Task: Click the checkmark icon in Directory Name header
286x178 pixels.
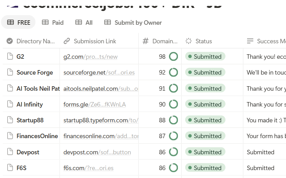Action: coord(10,41)
